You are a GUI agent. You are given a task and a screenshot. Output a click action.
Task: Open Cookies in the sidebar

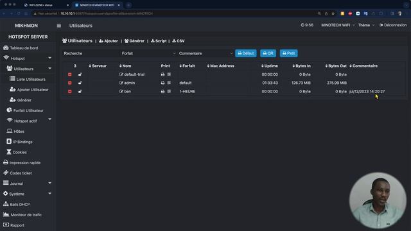17,152
